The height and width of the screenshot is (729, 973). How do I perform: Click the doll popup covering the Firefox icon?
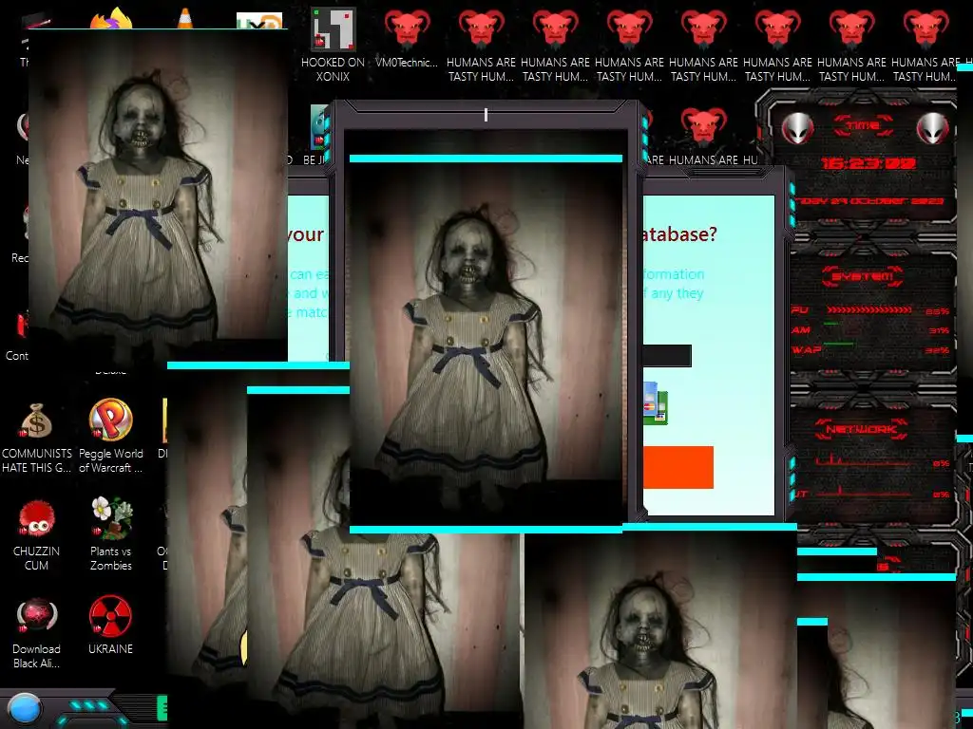(x=158, y=196)
